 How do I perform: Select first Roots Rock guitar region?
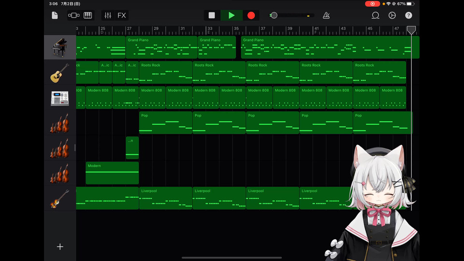tap(166, 72)
